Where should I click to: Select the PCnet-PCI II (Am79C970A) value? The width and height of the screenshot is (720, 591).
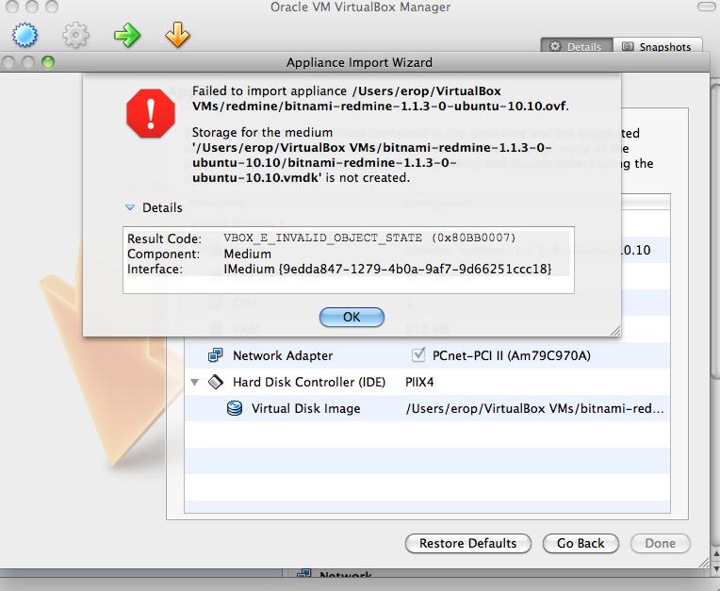tap(512, 355)
